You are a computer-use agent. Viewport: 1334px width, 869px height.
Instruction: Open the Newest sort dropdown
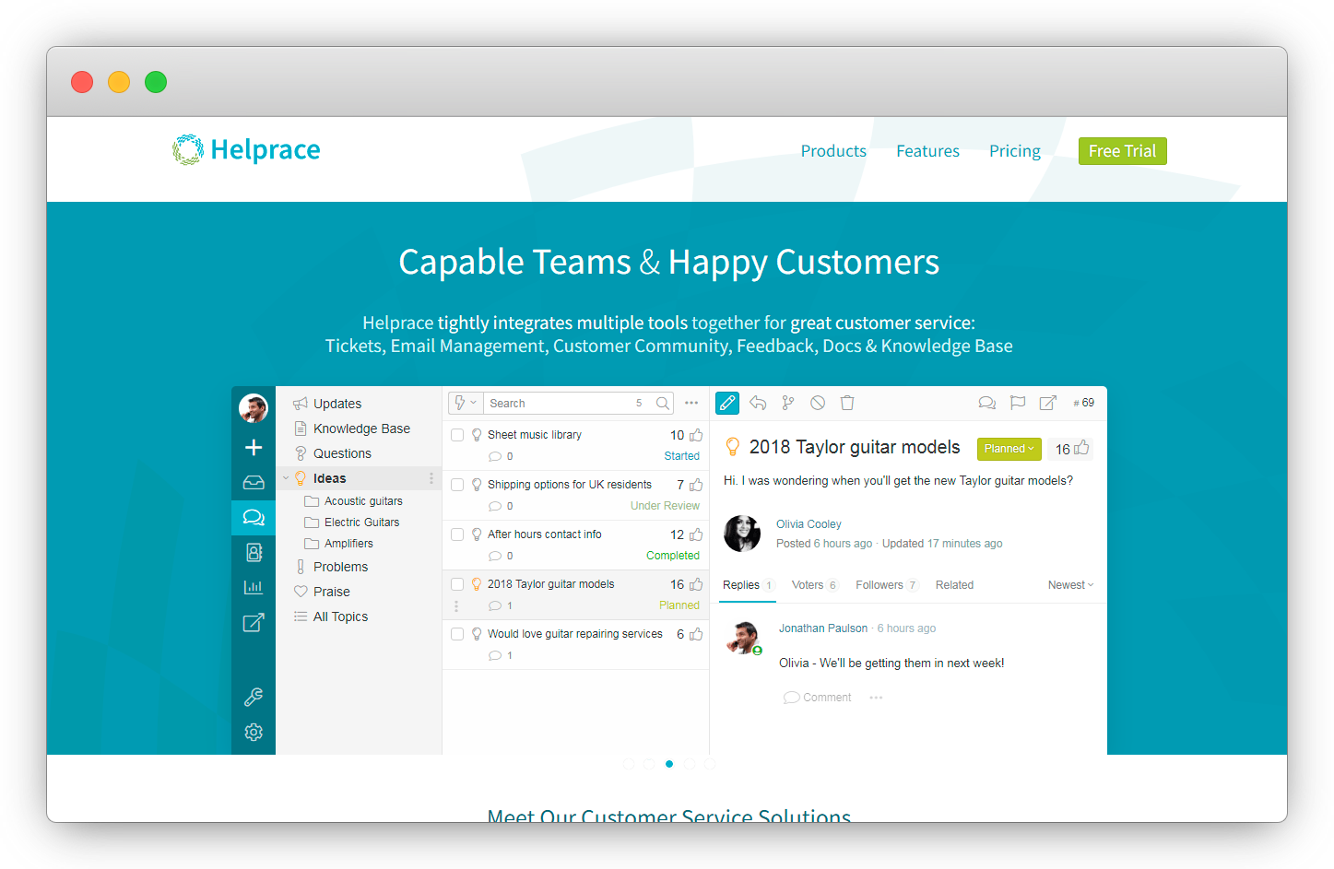tap(1070, 585)
